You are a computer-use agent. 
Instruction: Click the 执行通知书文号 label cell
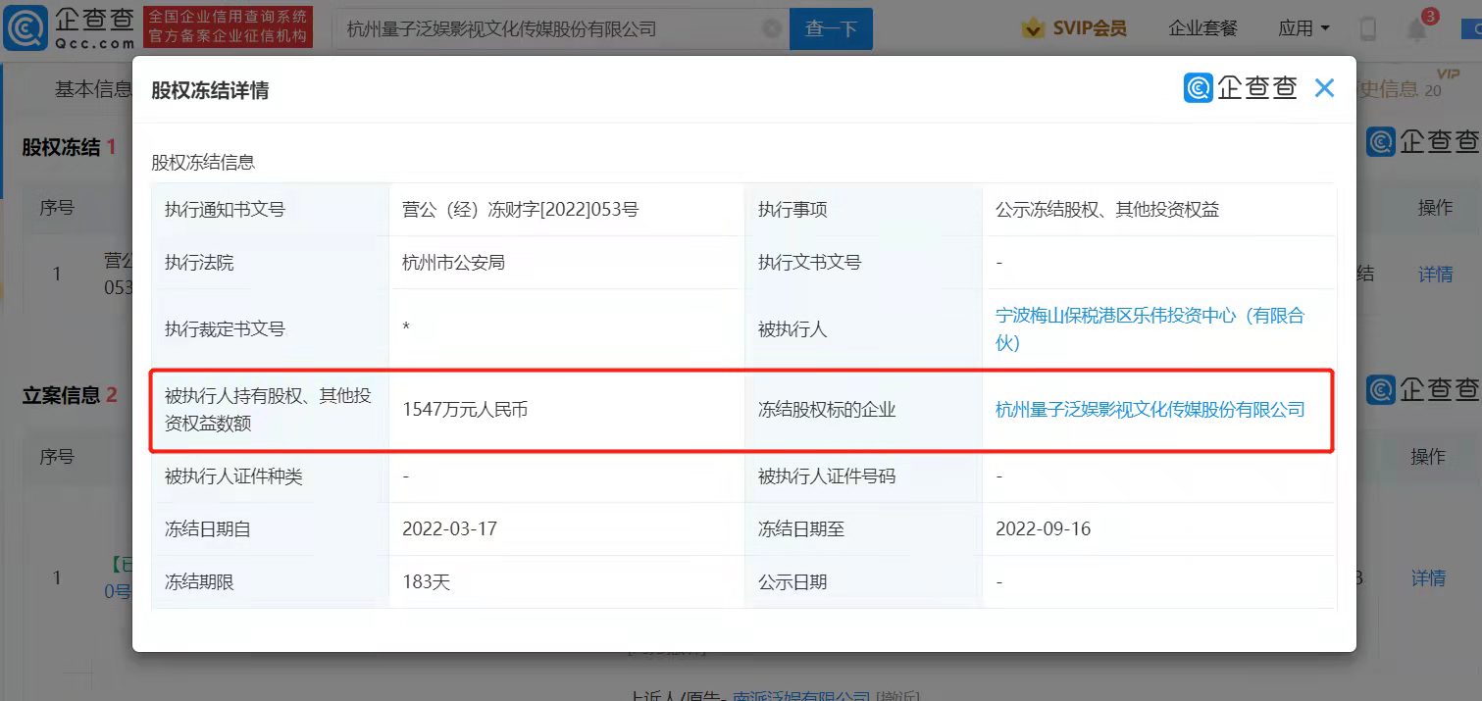[x=271, y=209]
